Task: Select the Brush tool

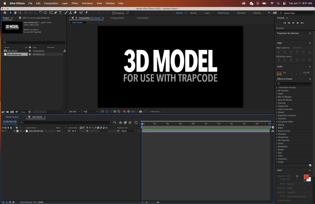Action: click(x=66, y=13)
